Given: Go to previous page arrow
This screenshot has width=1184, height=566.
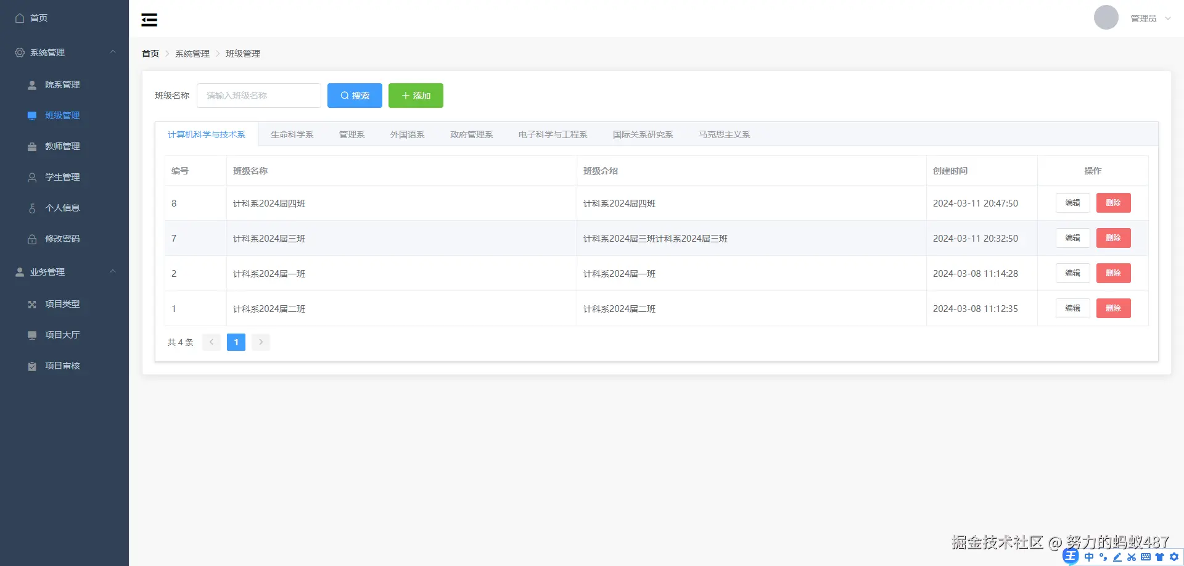Looking at the screenshot, I should point(212,342).
